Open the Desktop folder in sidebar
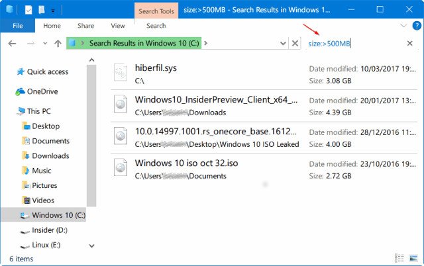The height and width of the screenshot is (266, 424). (x=46, y=126)
